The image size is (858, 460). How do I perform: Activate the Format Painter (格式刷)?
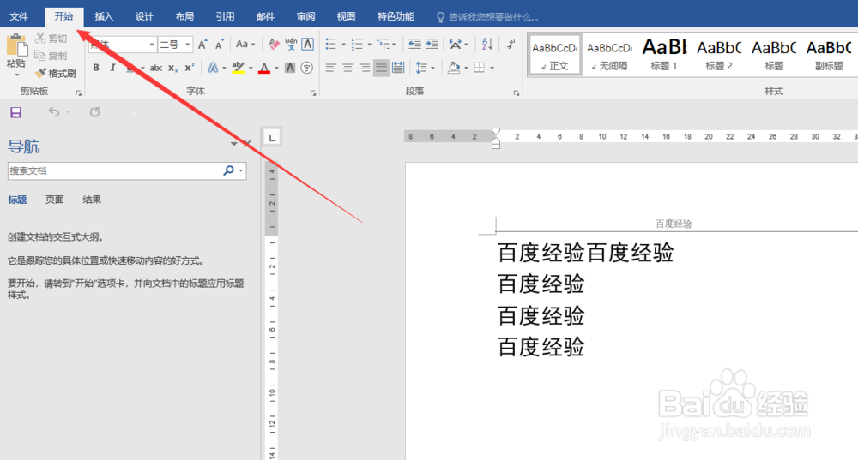tap(55, 73)
